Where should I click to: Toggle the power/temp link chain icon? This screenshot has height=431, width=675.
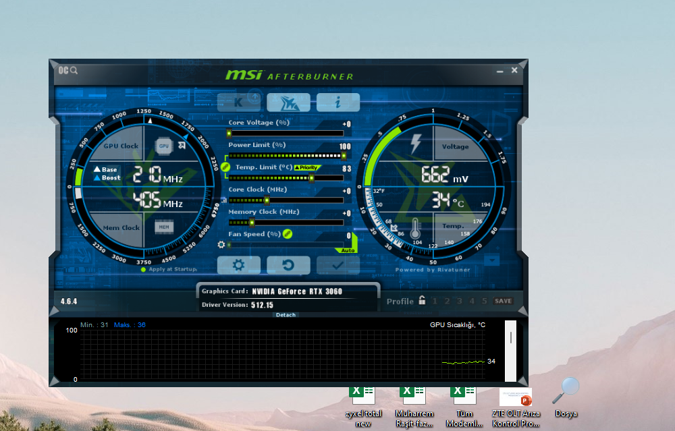tap(225, 167)
